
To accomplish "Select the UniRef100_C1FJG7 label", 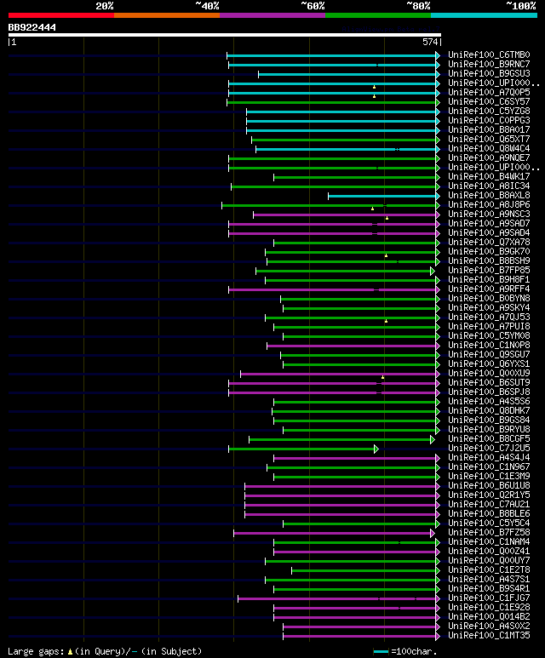I will tap(489, 598).
